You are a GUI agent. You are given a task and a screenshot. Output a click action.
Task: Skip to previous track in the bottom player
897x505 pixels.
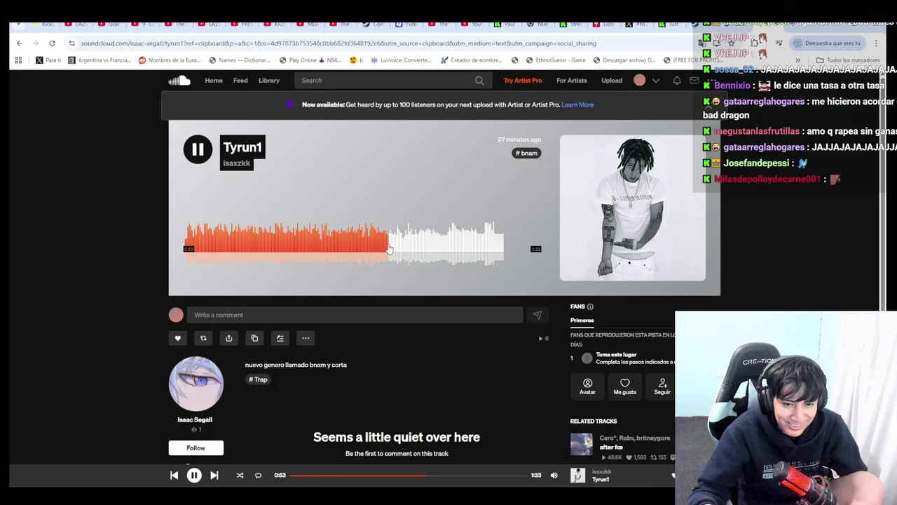[174, 476]
